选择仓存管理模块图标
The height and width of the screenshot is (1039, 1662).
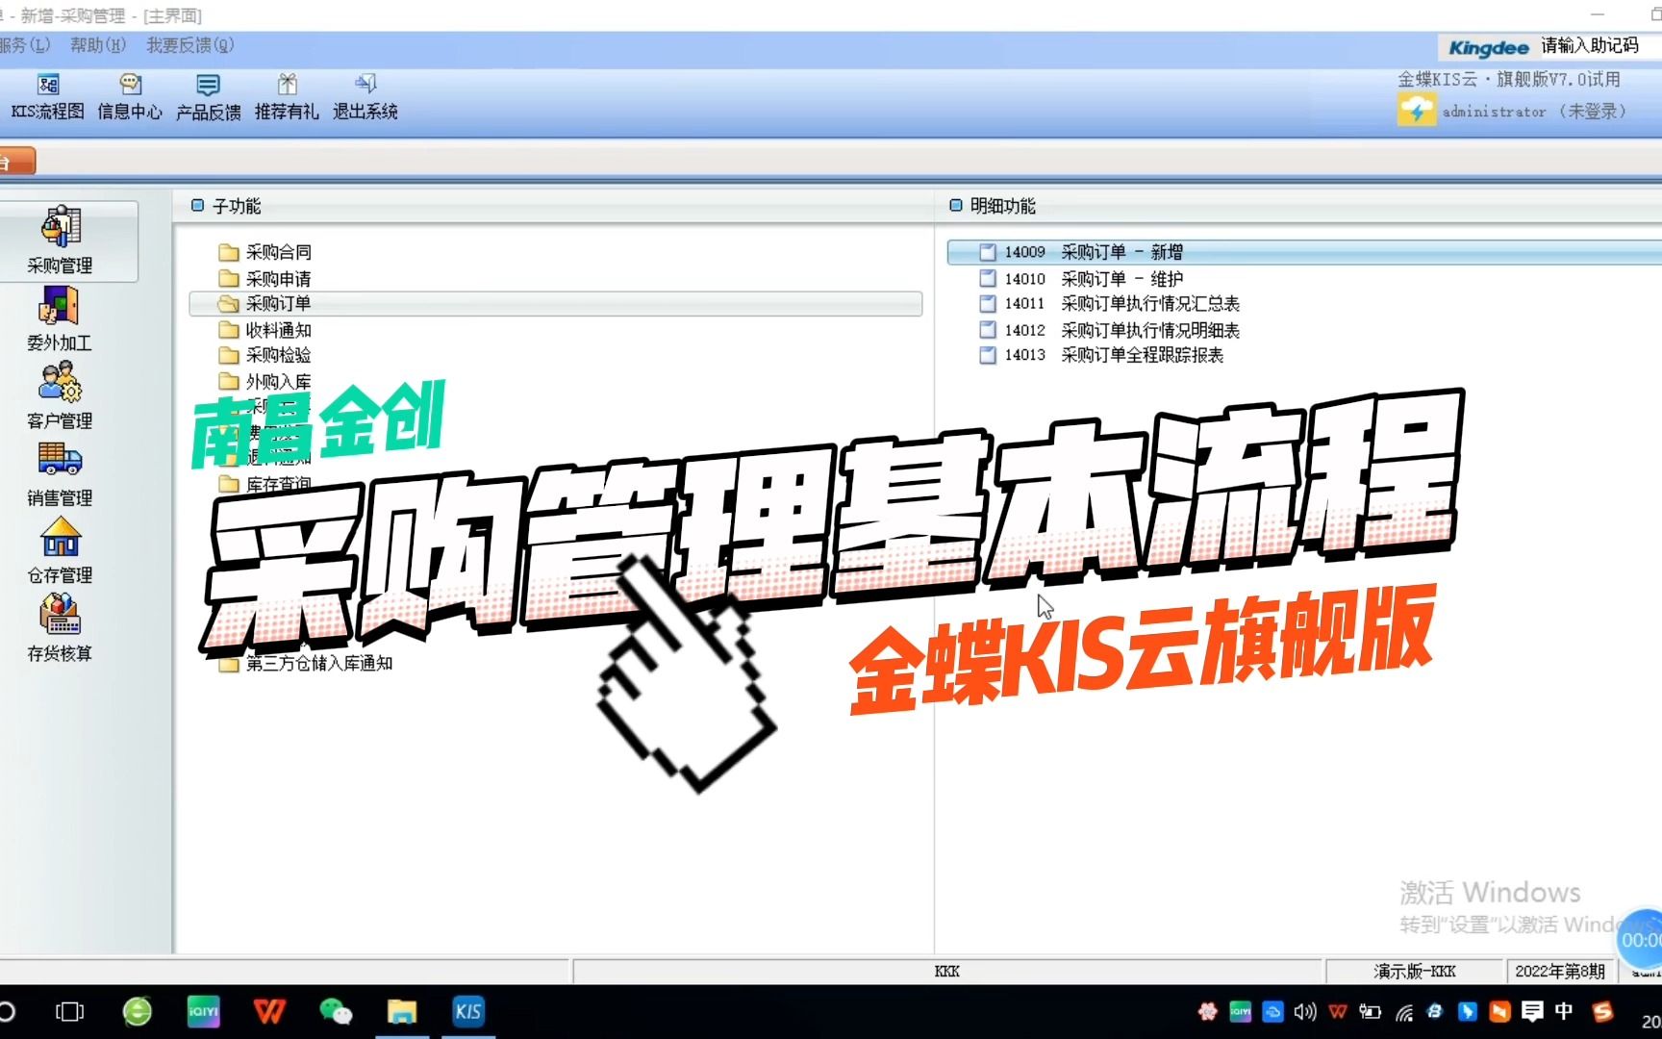(x=62, y=548)
